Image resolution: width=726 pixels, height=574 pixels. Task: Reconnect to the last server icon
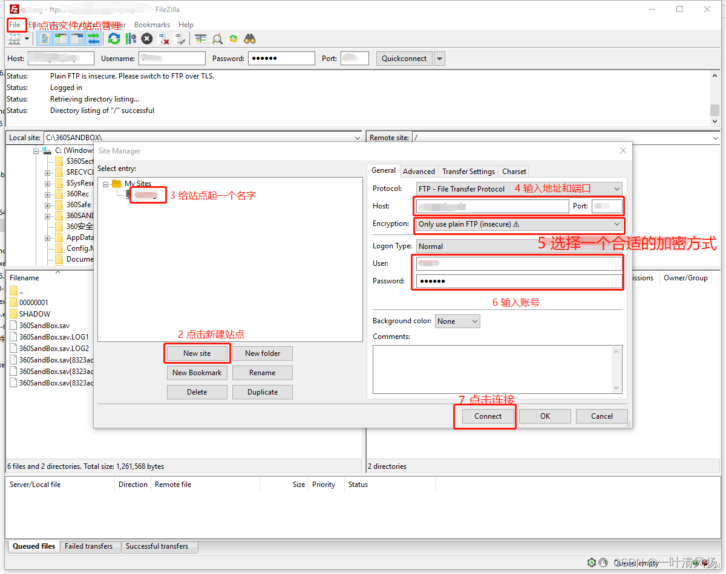[180, 39]
